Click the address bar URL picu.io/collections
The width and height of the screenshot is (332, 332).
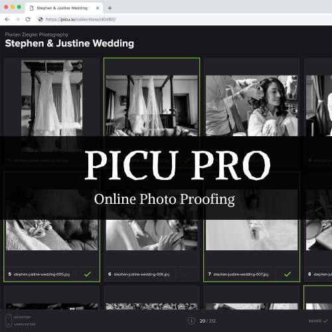pos(80,19)
